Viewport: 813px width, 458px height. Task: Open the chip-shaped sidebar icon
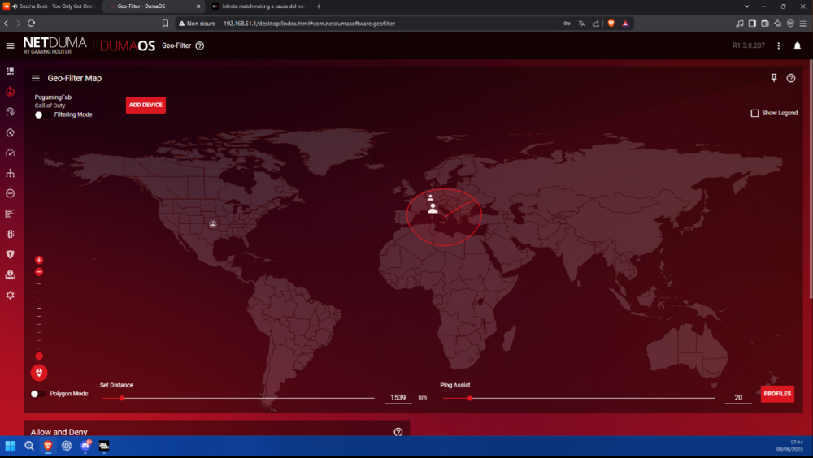pyautogui.click(x=10, y=234)
